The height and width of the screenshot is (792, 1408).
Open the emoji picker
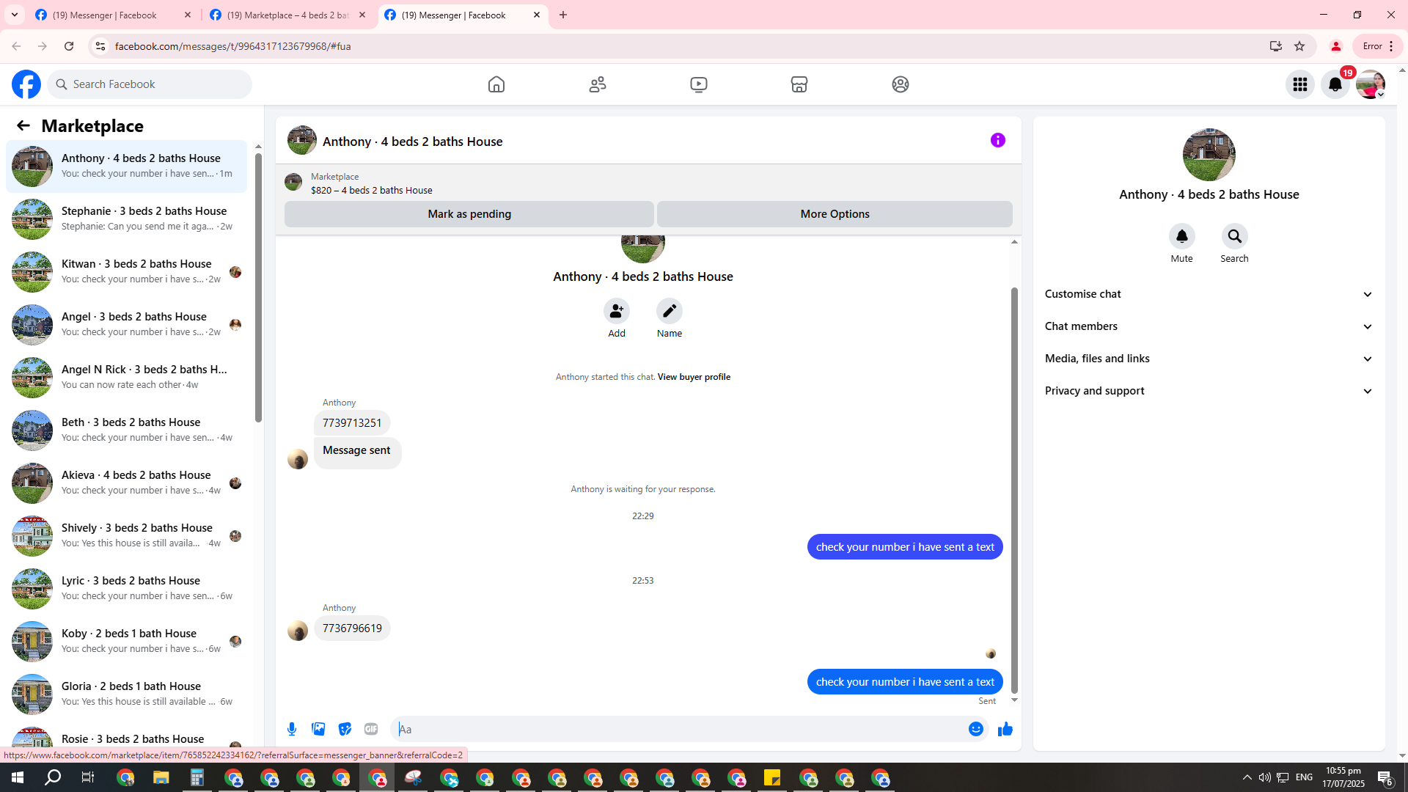coord(976,729)
